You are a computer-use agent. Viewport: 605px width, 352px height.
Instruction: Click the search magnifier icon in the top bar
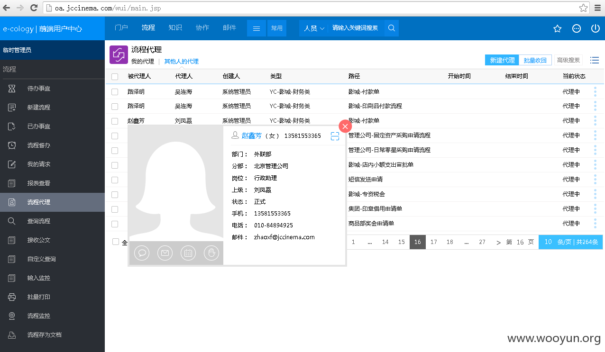pyautogui.click(x=392, y=28)
